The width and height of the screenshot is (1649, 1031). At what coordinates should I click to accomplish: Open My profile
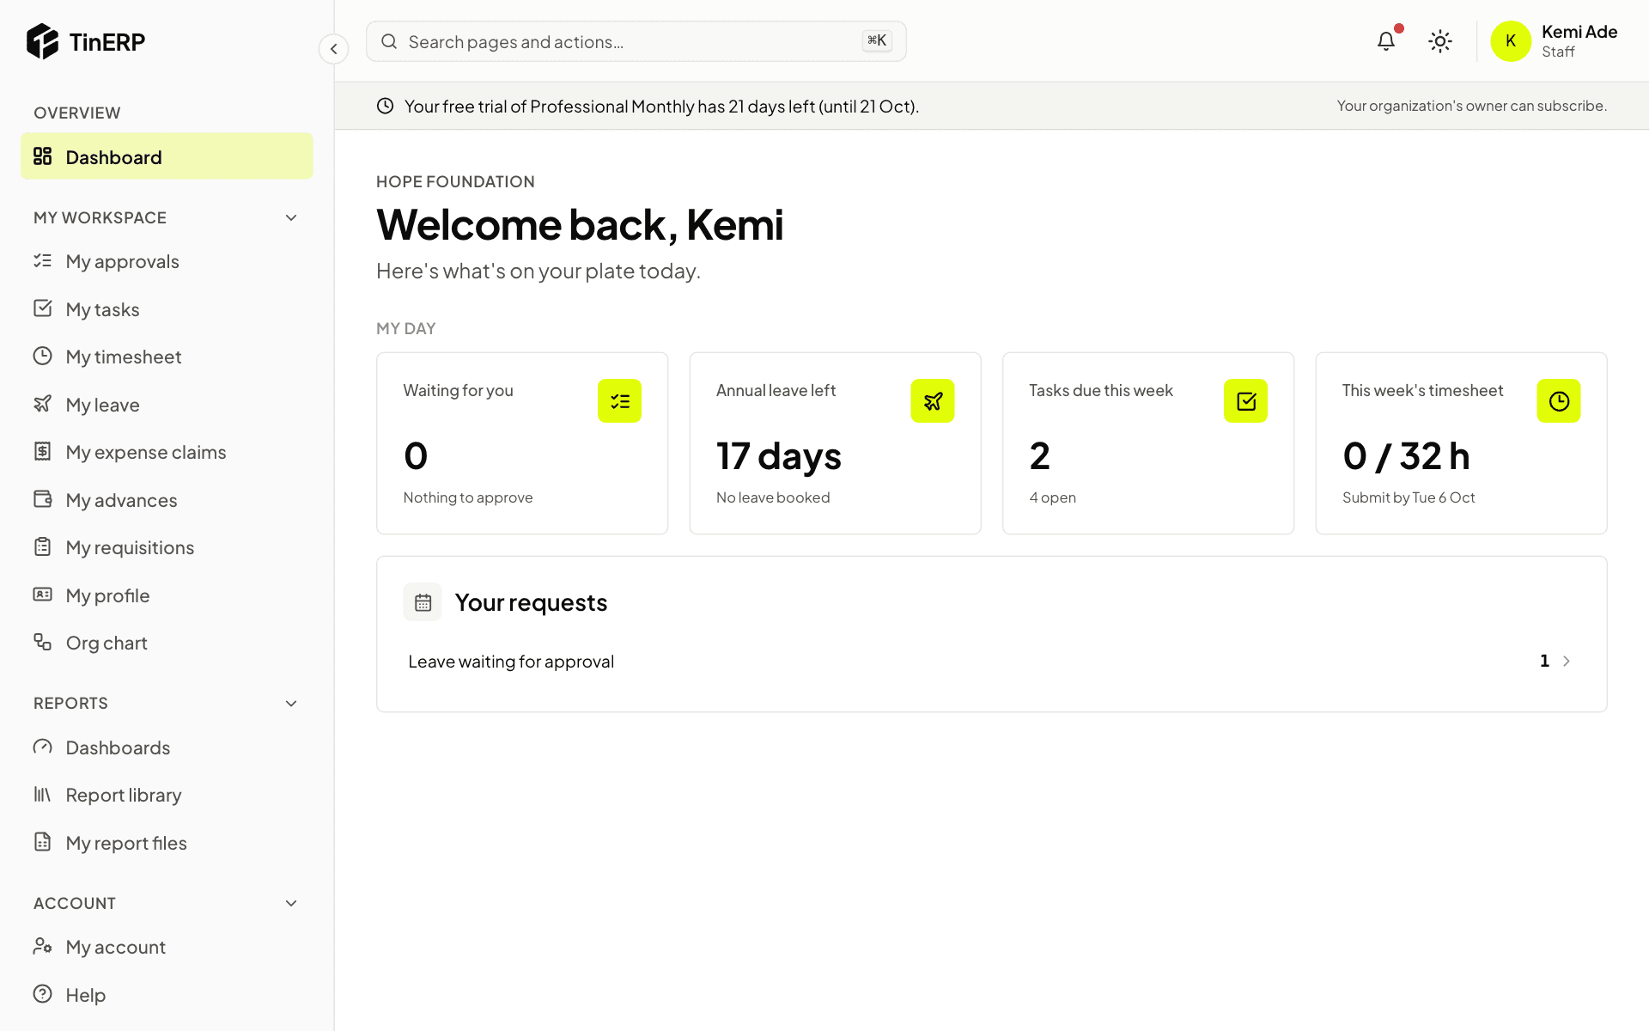click(167, 595)
